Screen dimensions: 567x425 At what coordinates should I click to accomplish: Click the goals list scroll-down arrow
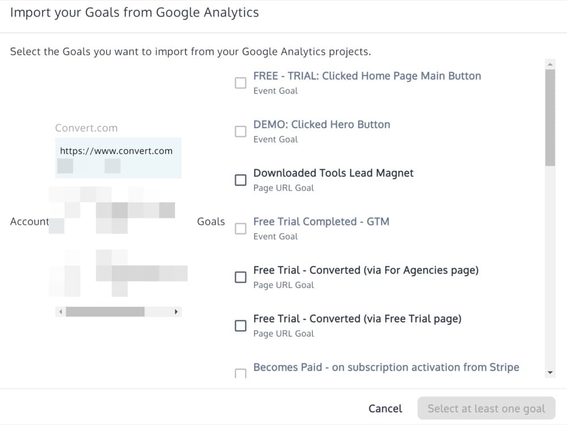click(x=549, y=372)
